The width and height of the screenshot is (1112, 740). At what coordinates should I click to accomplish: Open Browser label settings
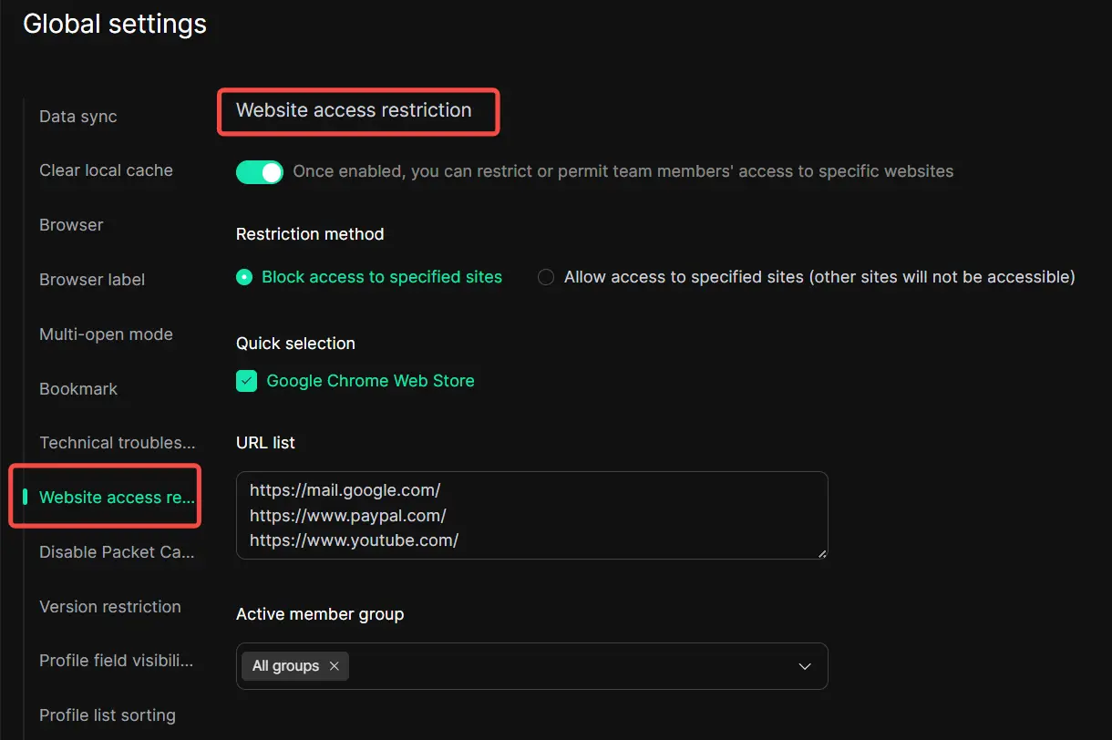pyautogui.click(x=92, y=280)
